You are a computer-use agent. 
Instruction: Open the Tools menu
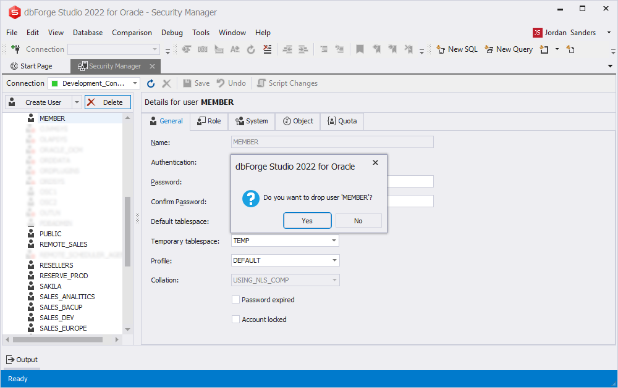201,33
